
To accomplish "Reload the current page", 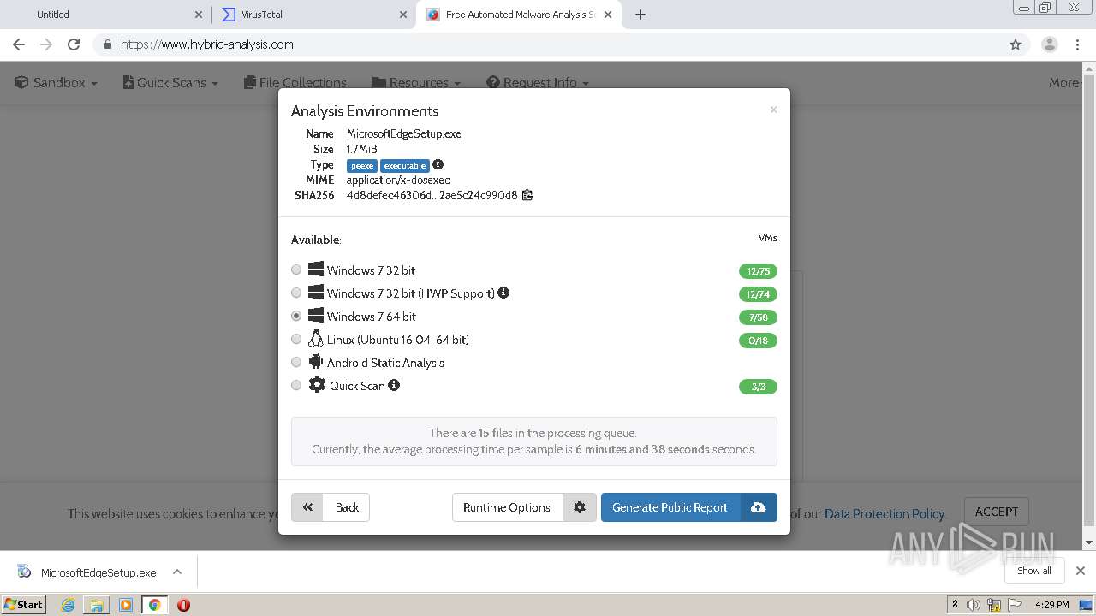I will point(74,44).
